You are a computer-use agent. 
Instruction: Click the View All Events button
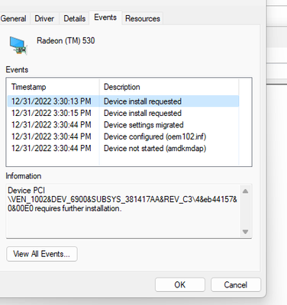pos(42,254)
